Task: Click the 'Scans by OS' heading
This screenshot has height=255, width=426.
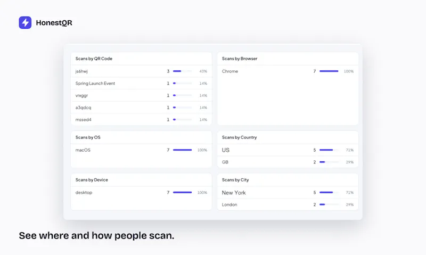Action: point(88,137)
